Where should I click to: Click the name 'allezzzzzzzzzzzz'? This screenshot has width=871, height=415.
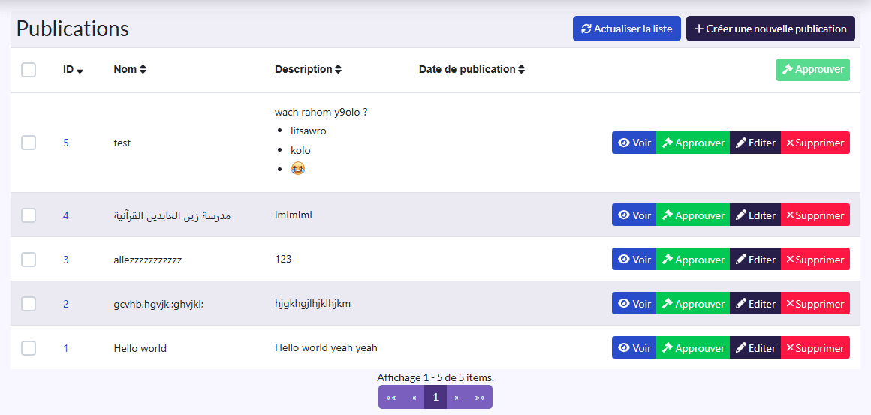[148, 260]
